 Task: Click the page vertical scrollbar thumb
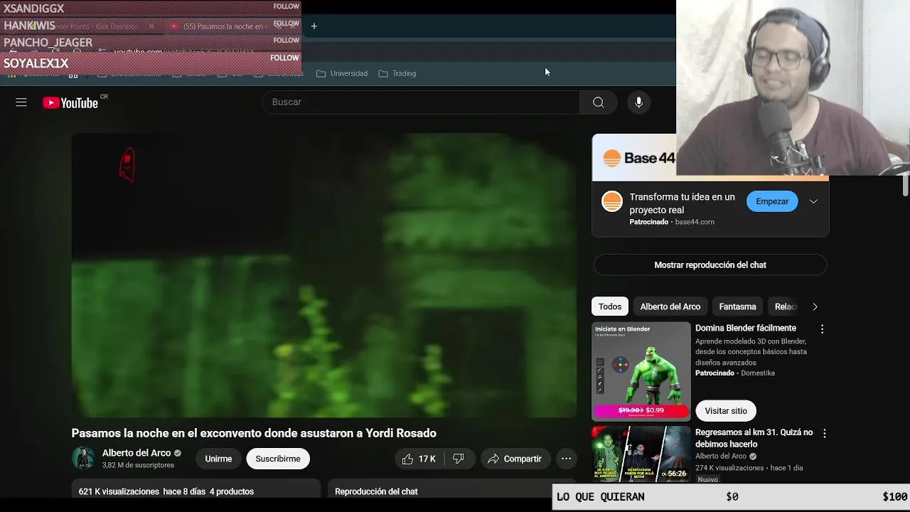[905, 185]
